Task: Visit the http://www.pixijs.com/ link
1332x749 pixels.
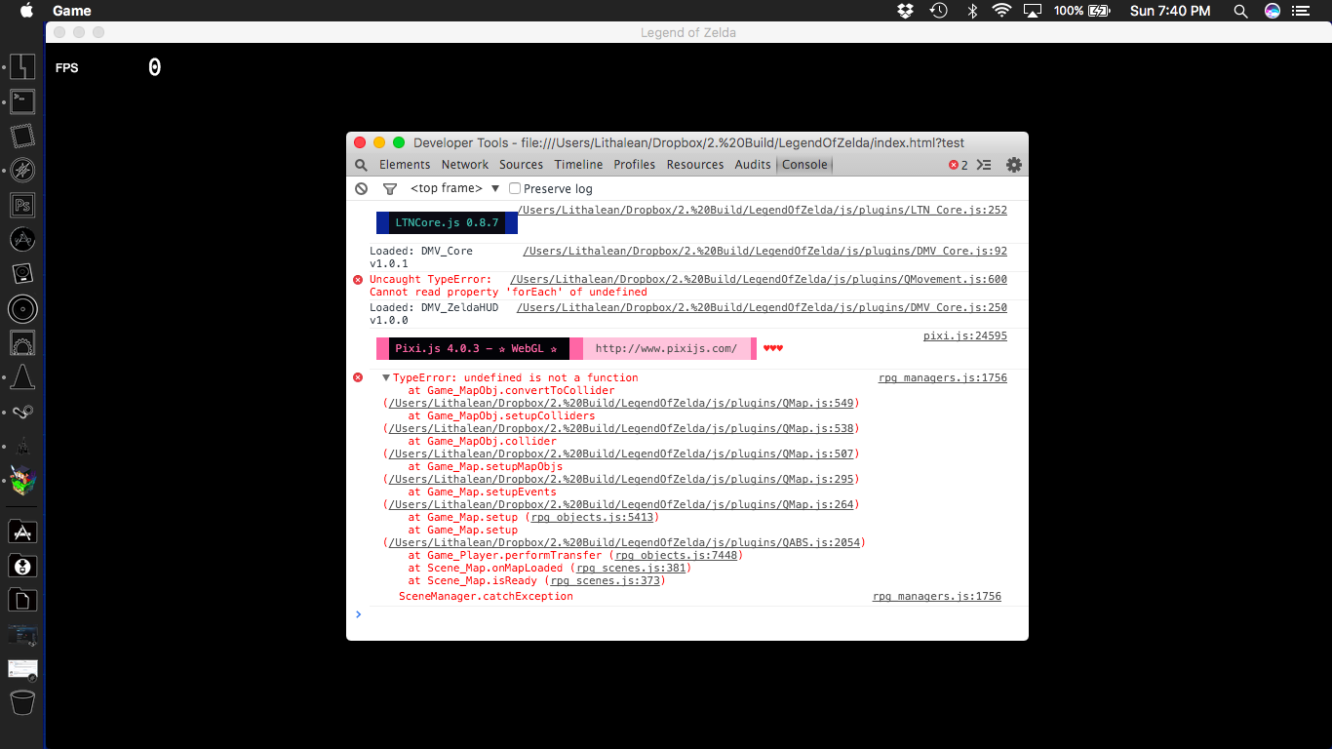Action: pos(666,348)
